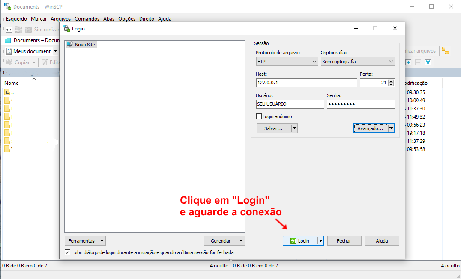Click the Avançado... button
Screen dimensions: 461x279
point(371,128)
